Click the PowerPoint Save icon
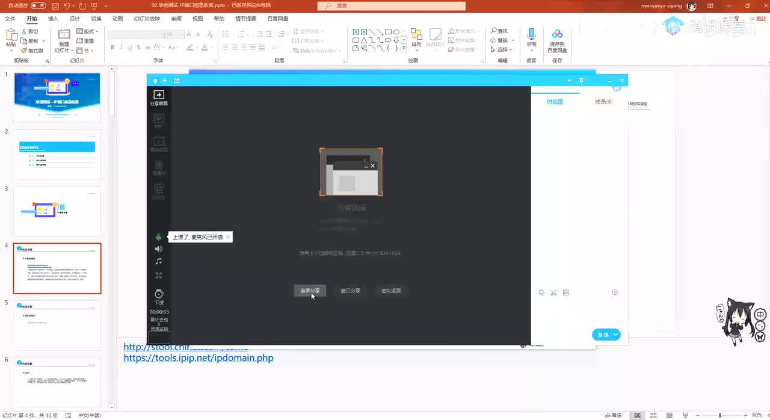770x420 pixels. (55, 5)
